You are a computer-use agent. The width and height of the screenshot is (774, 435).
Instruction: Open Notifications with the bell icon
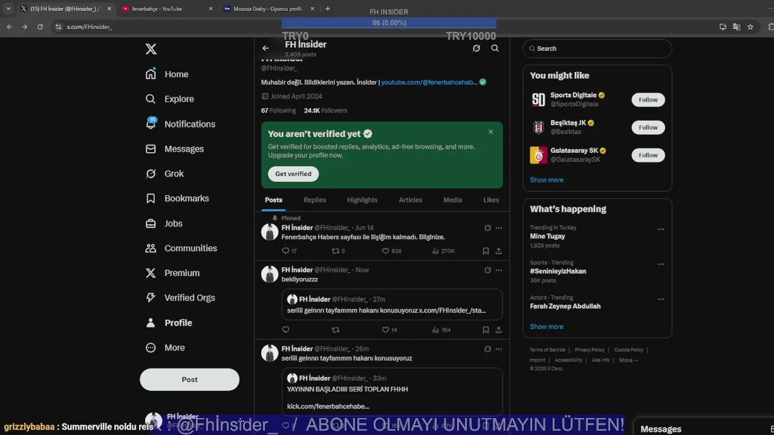(180, 124)
